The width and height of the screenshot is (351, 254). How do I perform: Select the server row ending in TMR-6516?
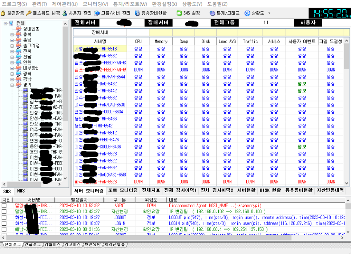coord(208,49)
